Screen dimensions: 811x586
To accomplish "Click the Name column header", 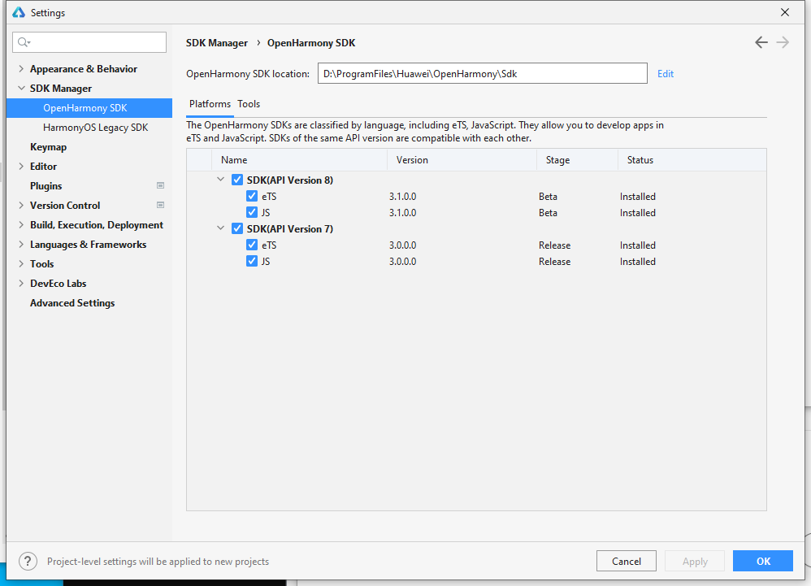I will [300, 160].
